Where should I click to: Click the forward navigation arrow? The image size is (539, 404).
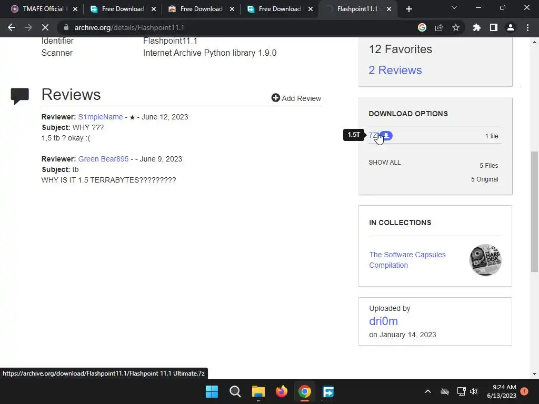(28, 27)
